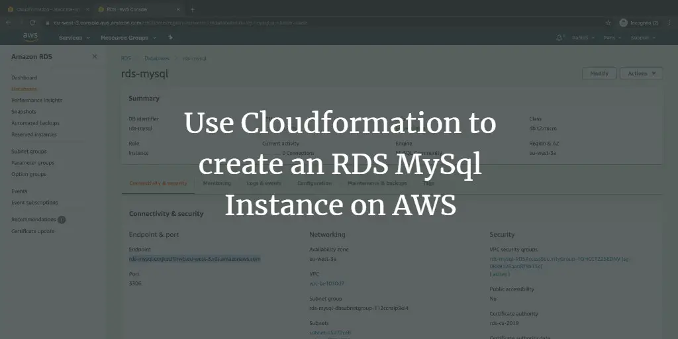
Task: Open Dashboard in the RDS sidebar
Action: coord(24,78)
